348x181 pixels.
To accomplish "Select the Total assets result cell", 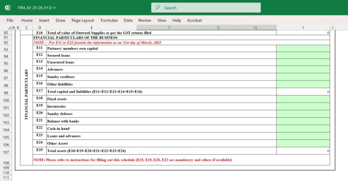I will pos(303,151).
